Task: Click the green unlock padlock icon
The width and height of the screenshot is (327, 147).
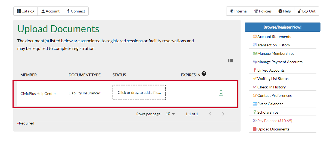Action: [221, 93]
